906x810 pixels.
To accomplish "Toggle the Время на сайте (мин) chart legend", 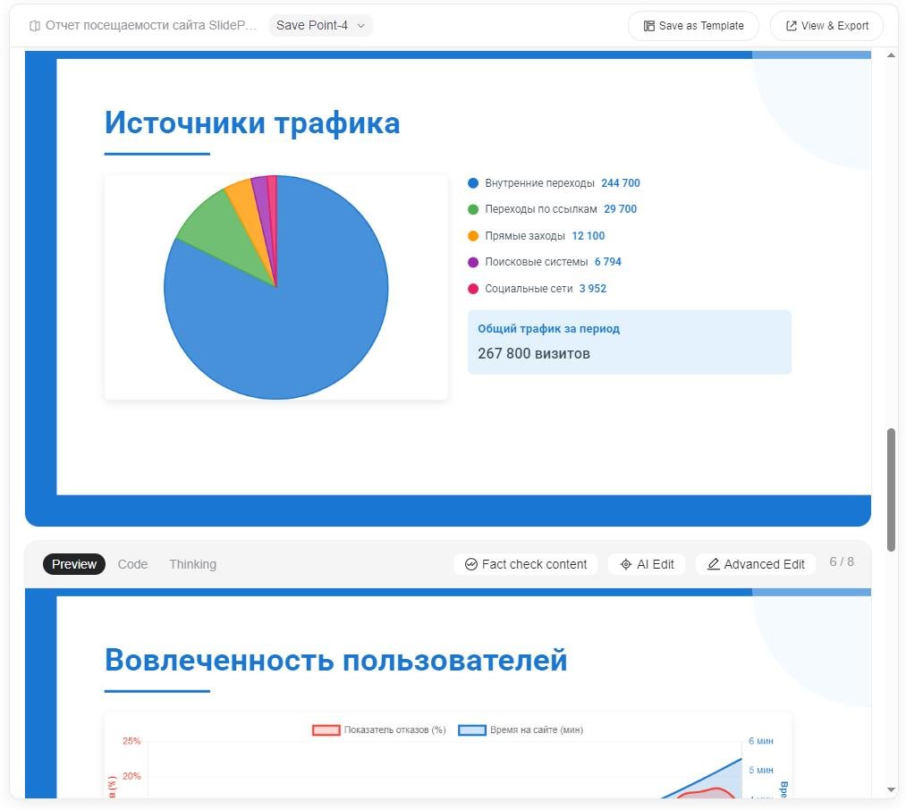I will click(x=521, y=730).
